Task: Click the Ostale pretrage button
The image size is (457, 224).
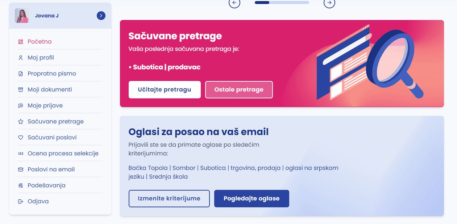Action: pyautogui.click(x=239, y=90)
